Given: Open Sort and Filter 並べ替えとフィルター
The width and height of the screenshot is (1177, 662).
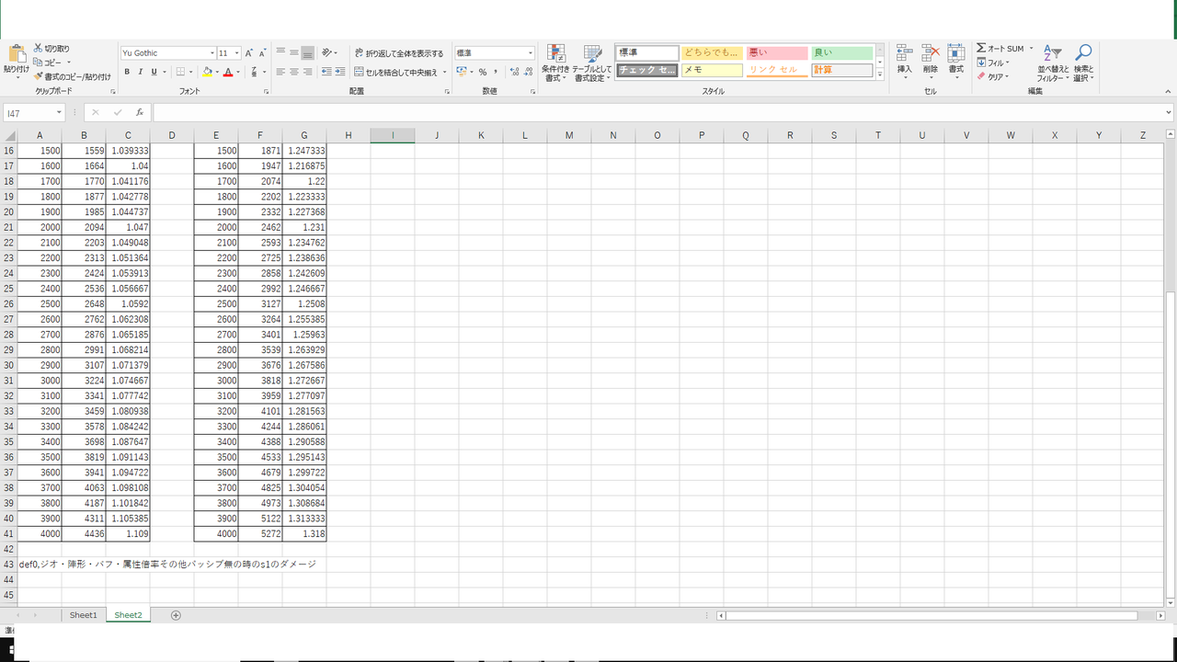Looking at the screenshot, I should point(1053,63).
